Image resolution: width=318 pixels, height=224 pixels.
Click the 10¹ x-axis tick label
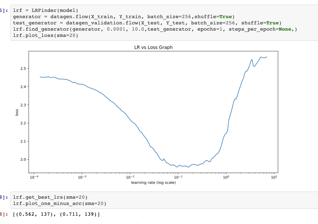[x=274, y=177]
